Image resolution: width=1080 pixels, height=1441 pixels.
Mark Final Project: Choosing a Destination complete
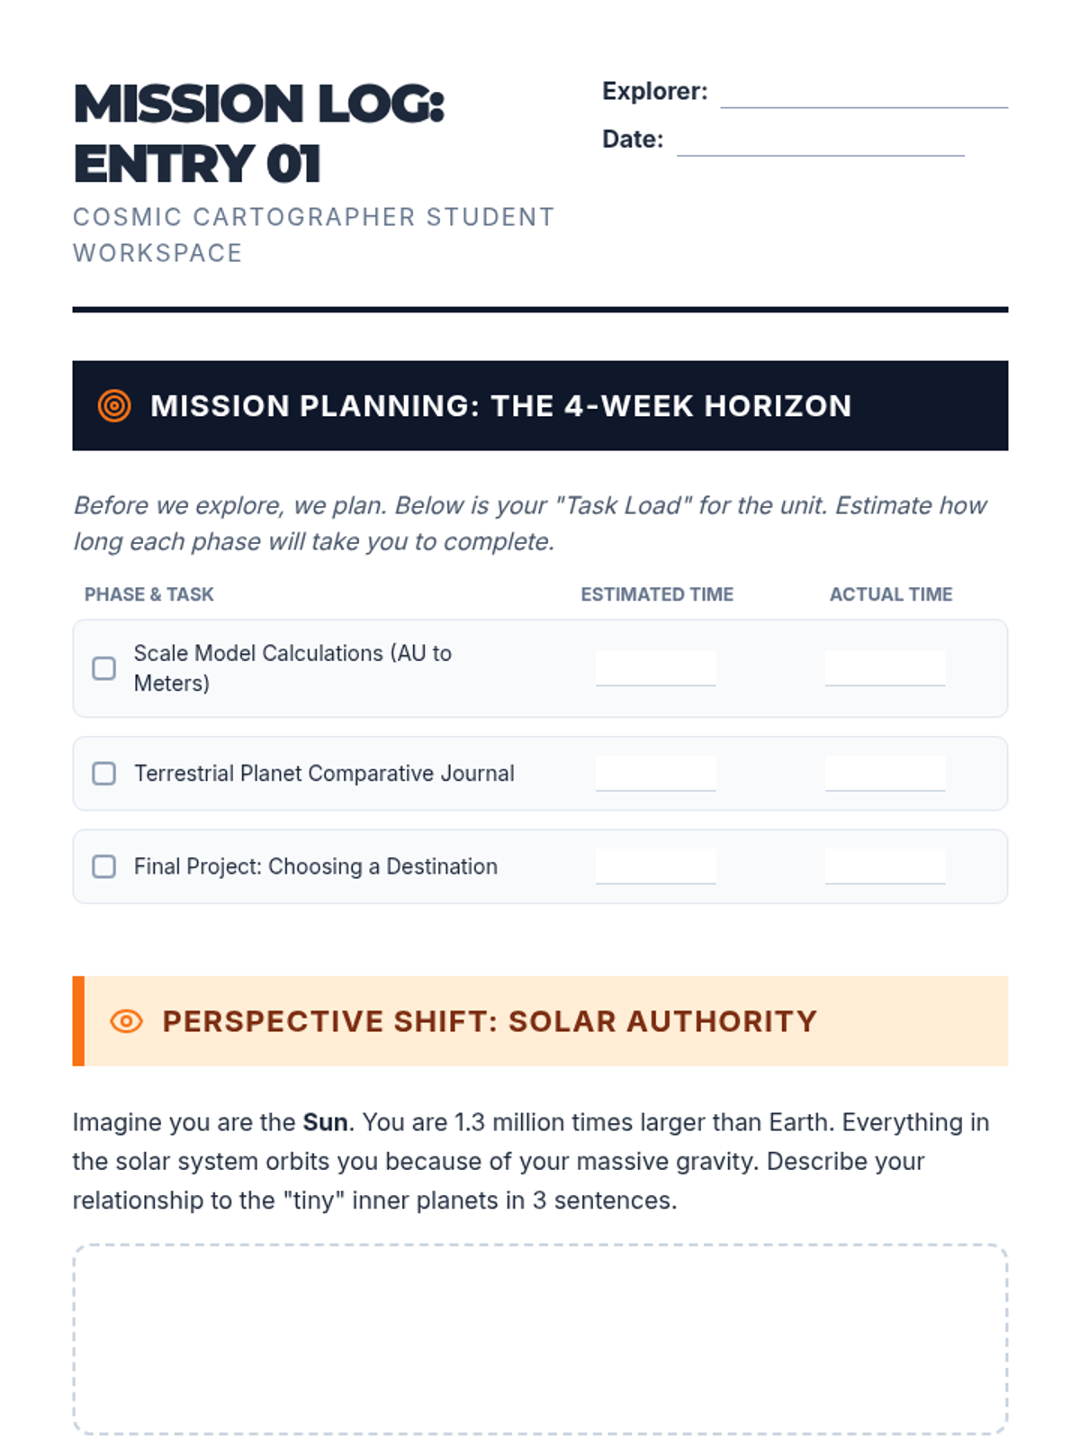(104, 866)
